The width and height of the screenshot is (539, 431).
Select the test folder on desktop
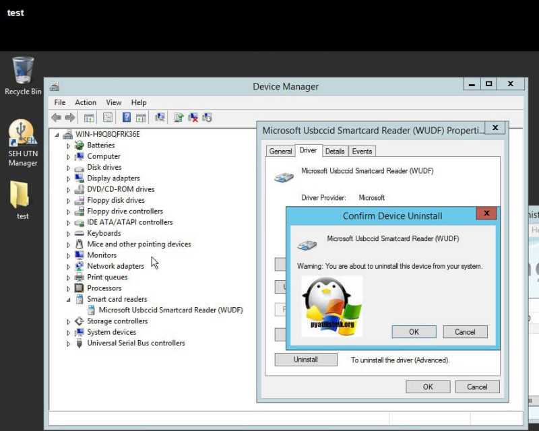(x=22, y=200)
